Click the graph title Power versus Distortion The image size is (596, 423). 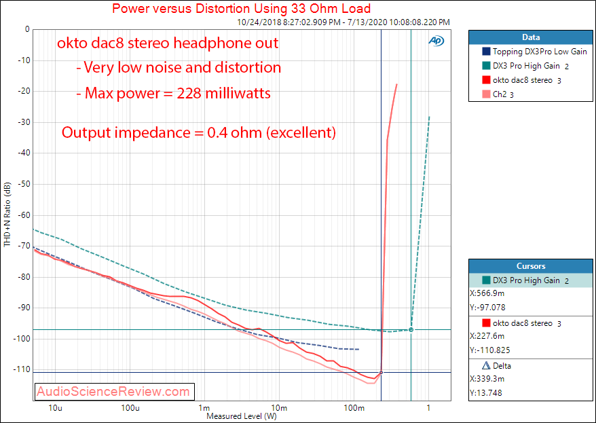point(242,8)
